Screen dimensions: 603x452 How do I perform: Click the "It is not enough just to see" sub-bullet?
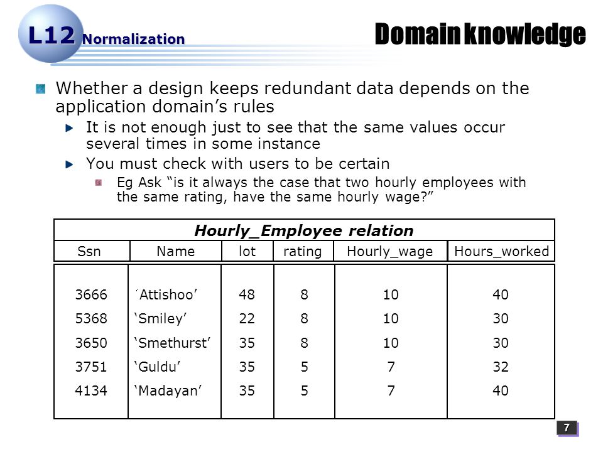[295, 136]
